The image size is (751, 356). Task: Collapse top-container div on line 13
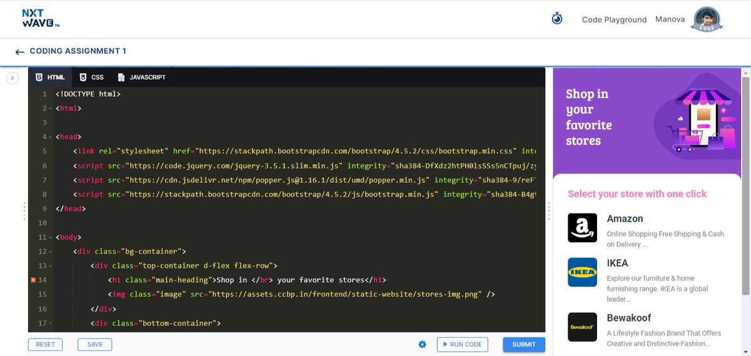pyautogui.click(x=50, y=267)
